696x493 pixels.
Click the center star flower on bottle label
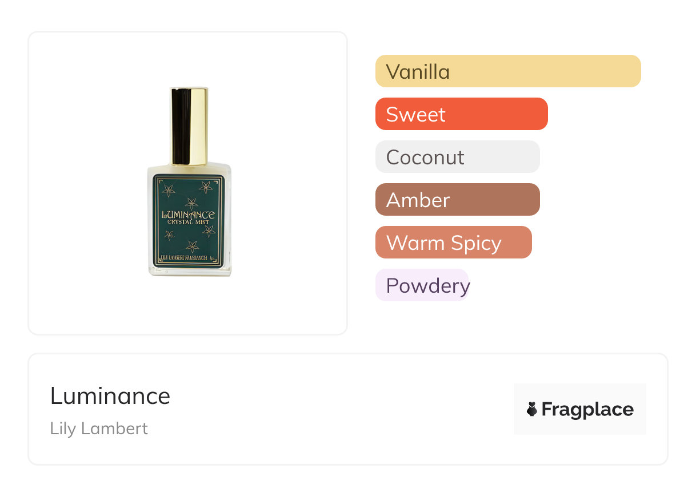(x=192, y=203)
